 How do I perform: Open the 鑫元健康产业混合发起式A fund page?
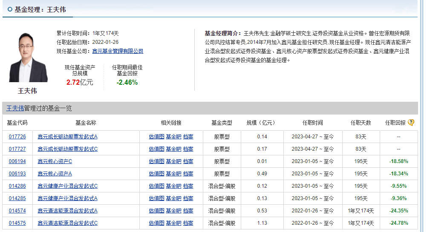click(x=67, y=198)
